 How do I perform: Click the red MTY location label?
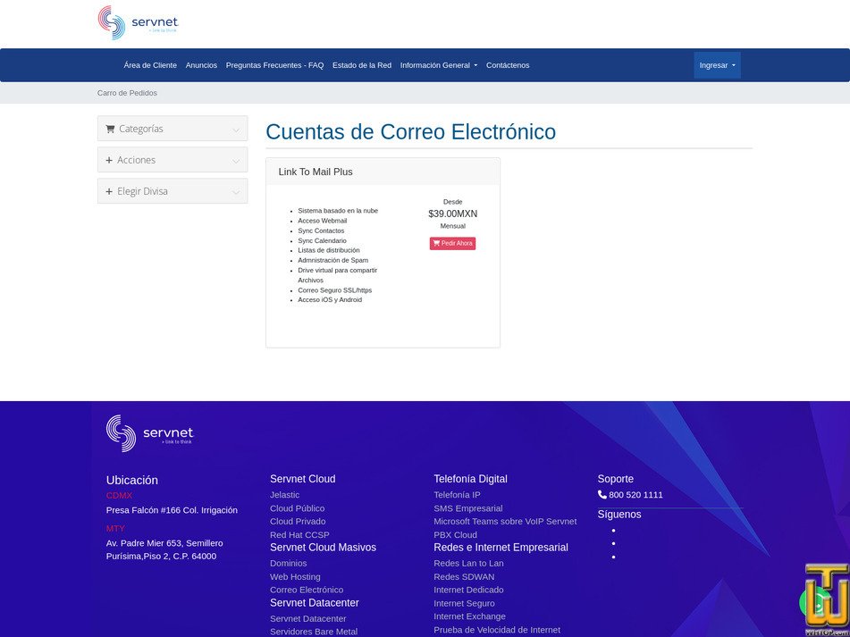(x=115, y=529)
